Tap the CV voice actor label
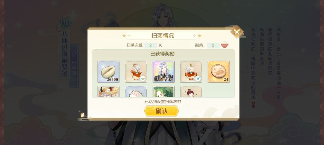The width and height of the screenshot is (324, 145). click(x=74, y=66)
